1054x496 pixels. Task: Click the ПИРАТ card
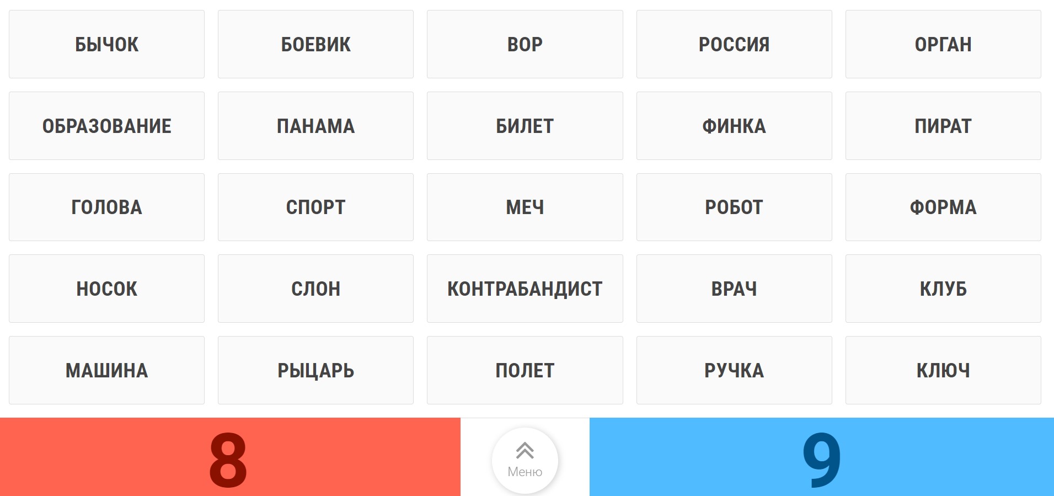click(x=943, y=126)
